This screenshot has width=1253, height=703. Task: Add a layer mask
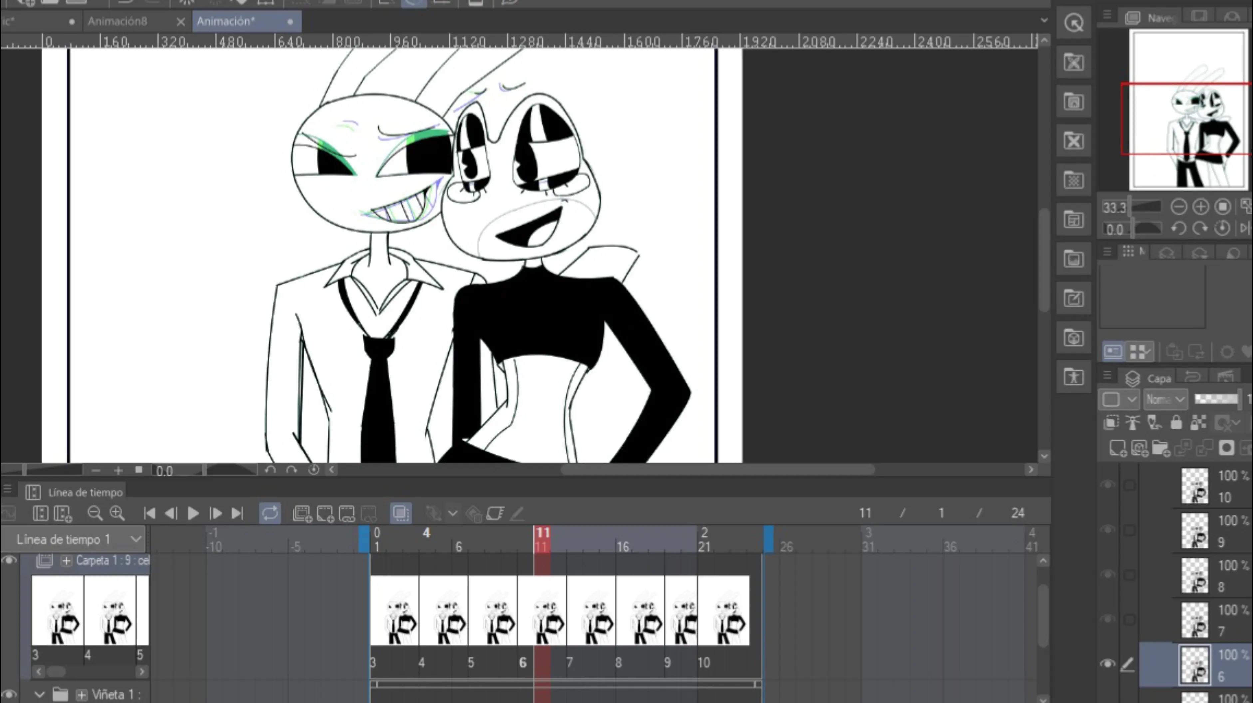tap(1226, 448)
